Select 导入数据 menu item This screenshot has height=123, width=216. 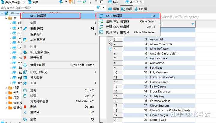(x=60, y=78)
